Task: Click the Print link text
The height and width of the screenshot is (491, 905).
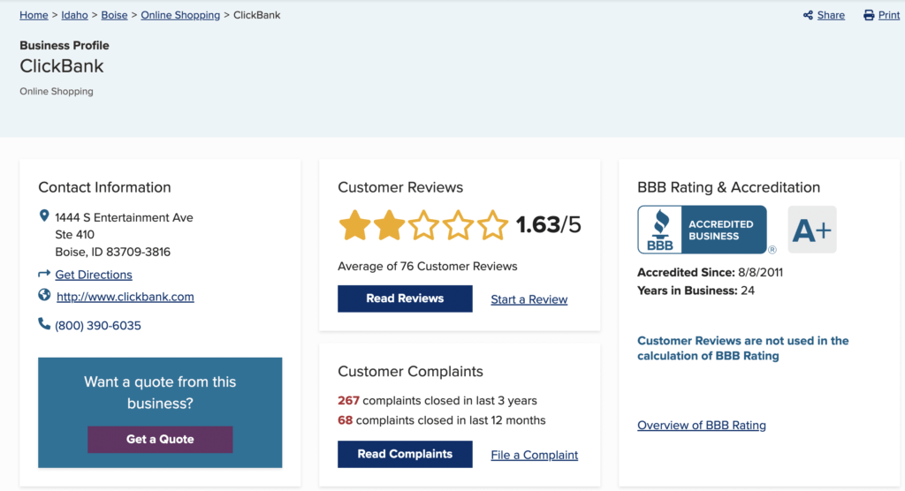Action: pyautogui.click(x=889, y=15)
